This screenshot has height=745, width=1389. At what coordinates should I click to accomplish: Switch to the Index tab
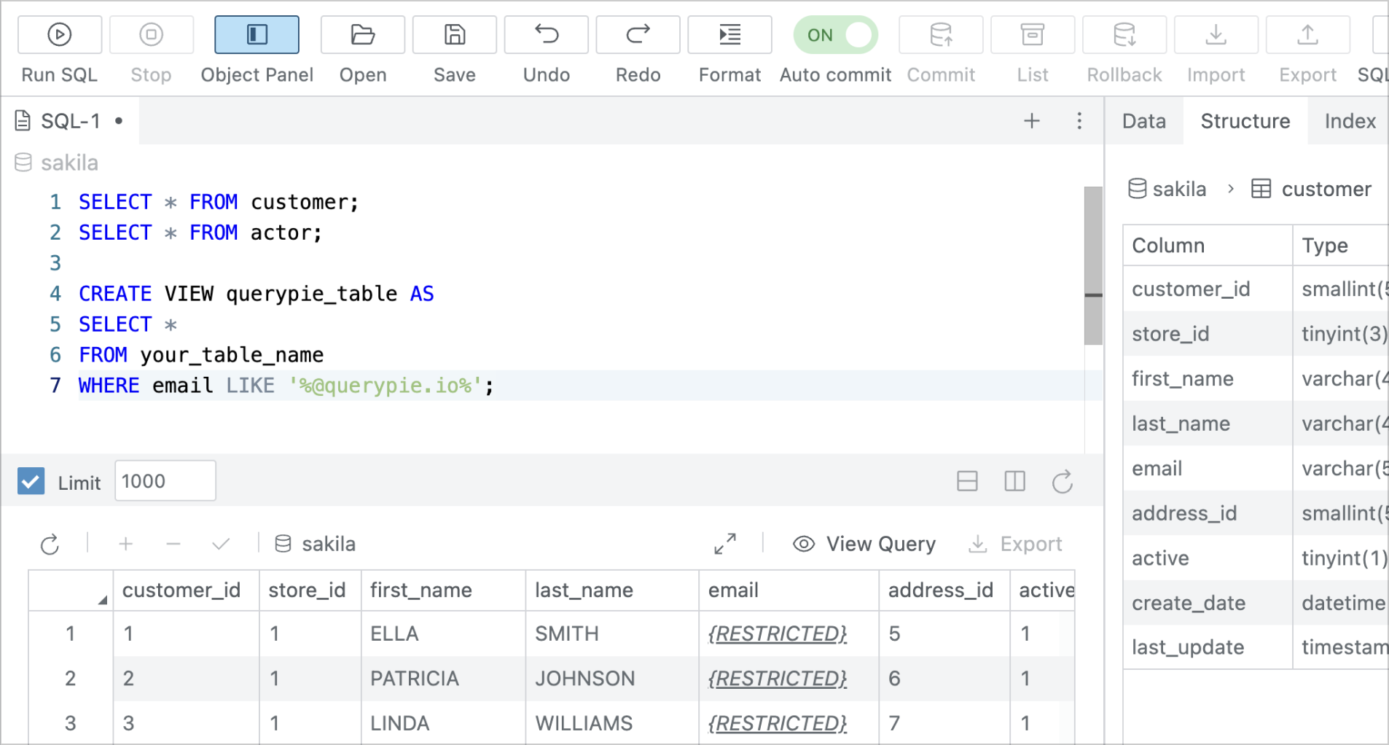[x=1350, y=121]
